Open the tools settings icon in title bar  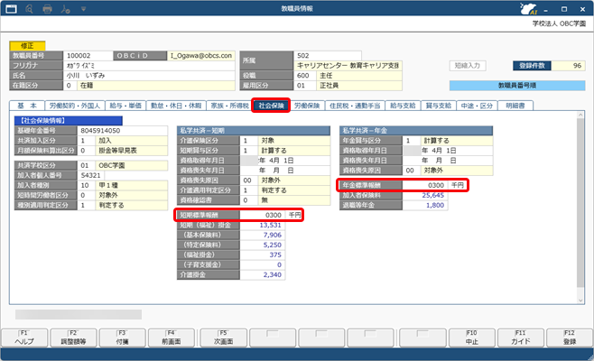click(x=66, y=9)
